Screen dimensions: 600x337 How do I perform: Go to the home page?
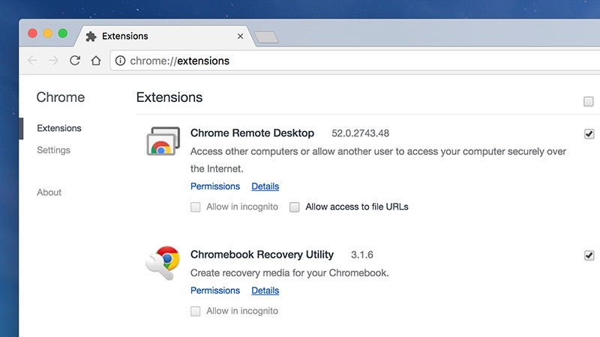[95, 61]
